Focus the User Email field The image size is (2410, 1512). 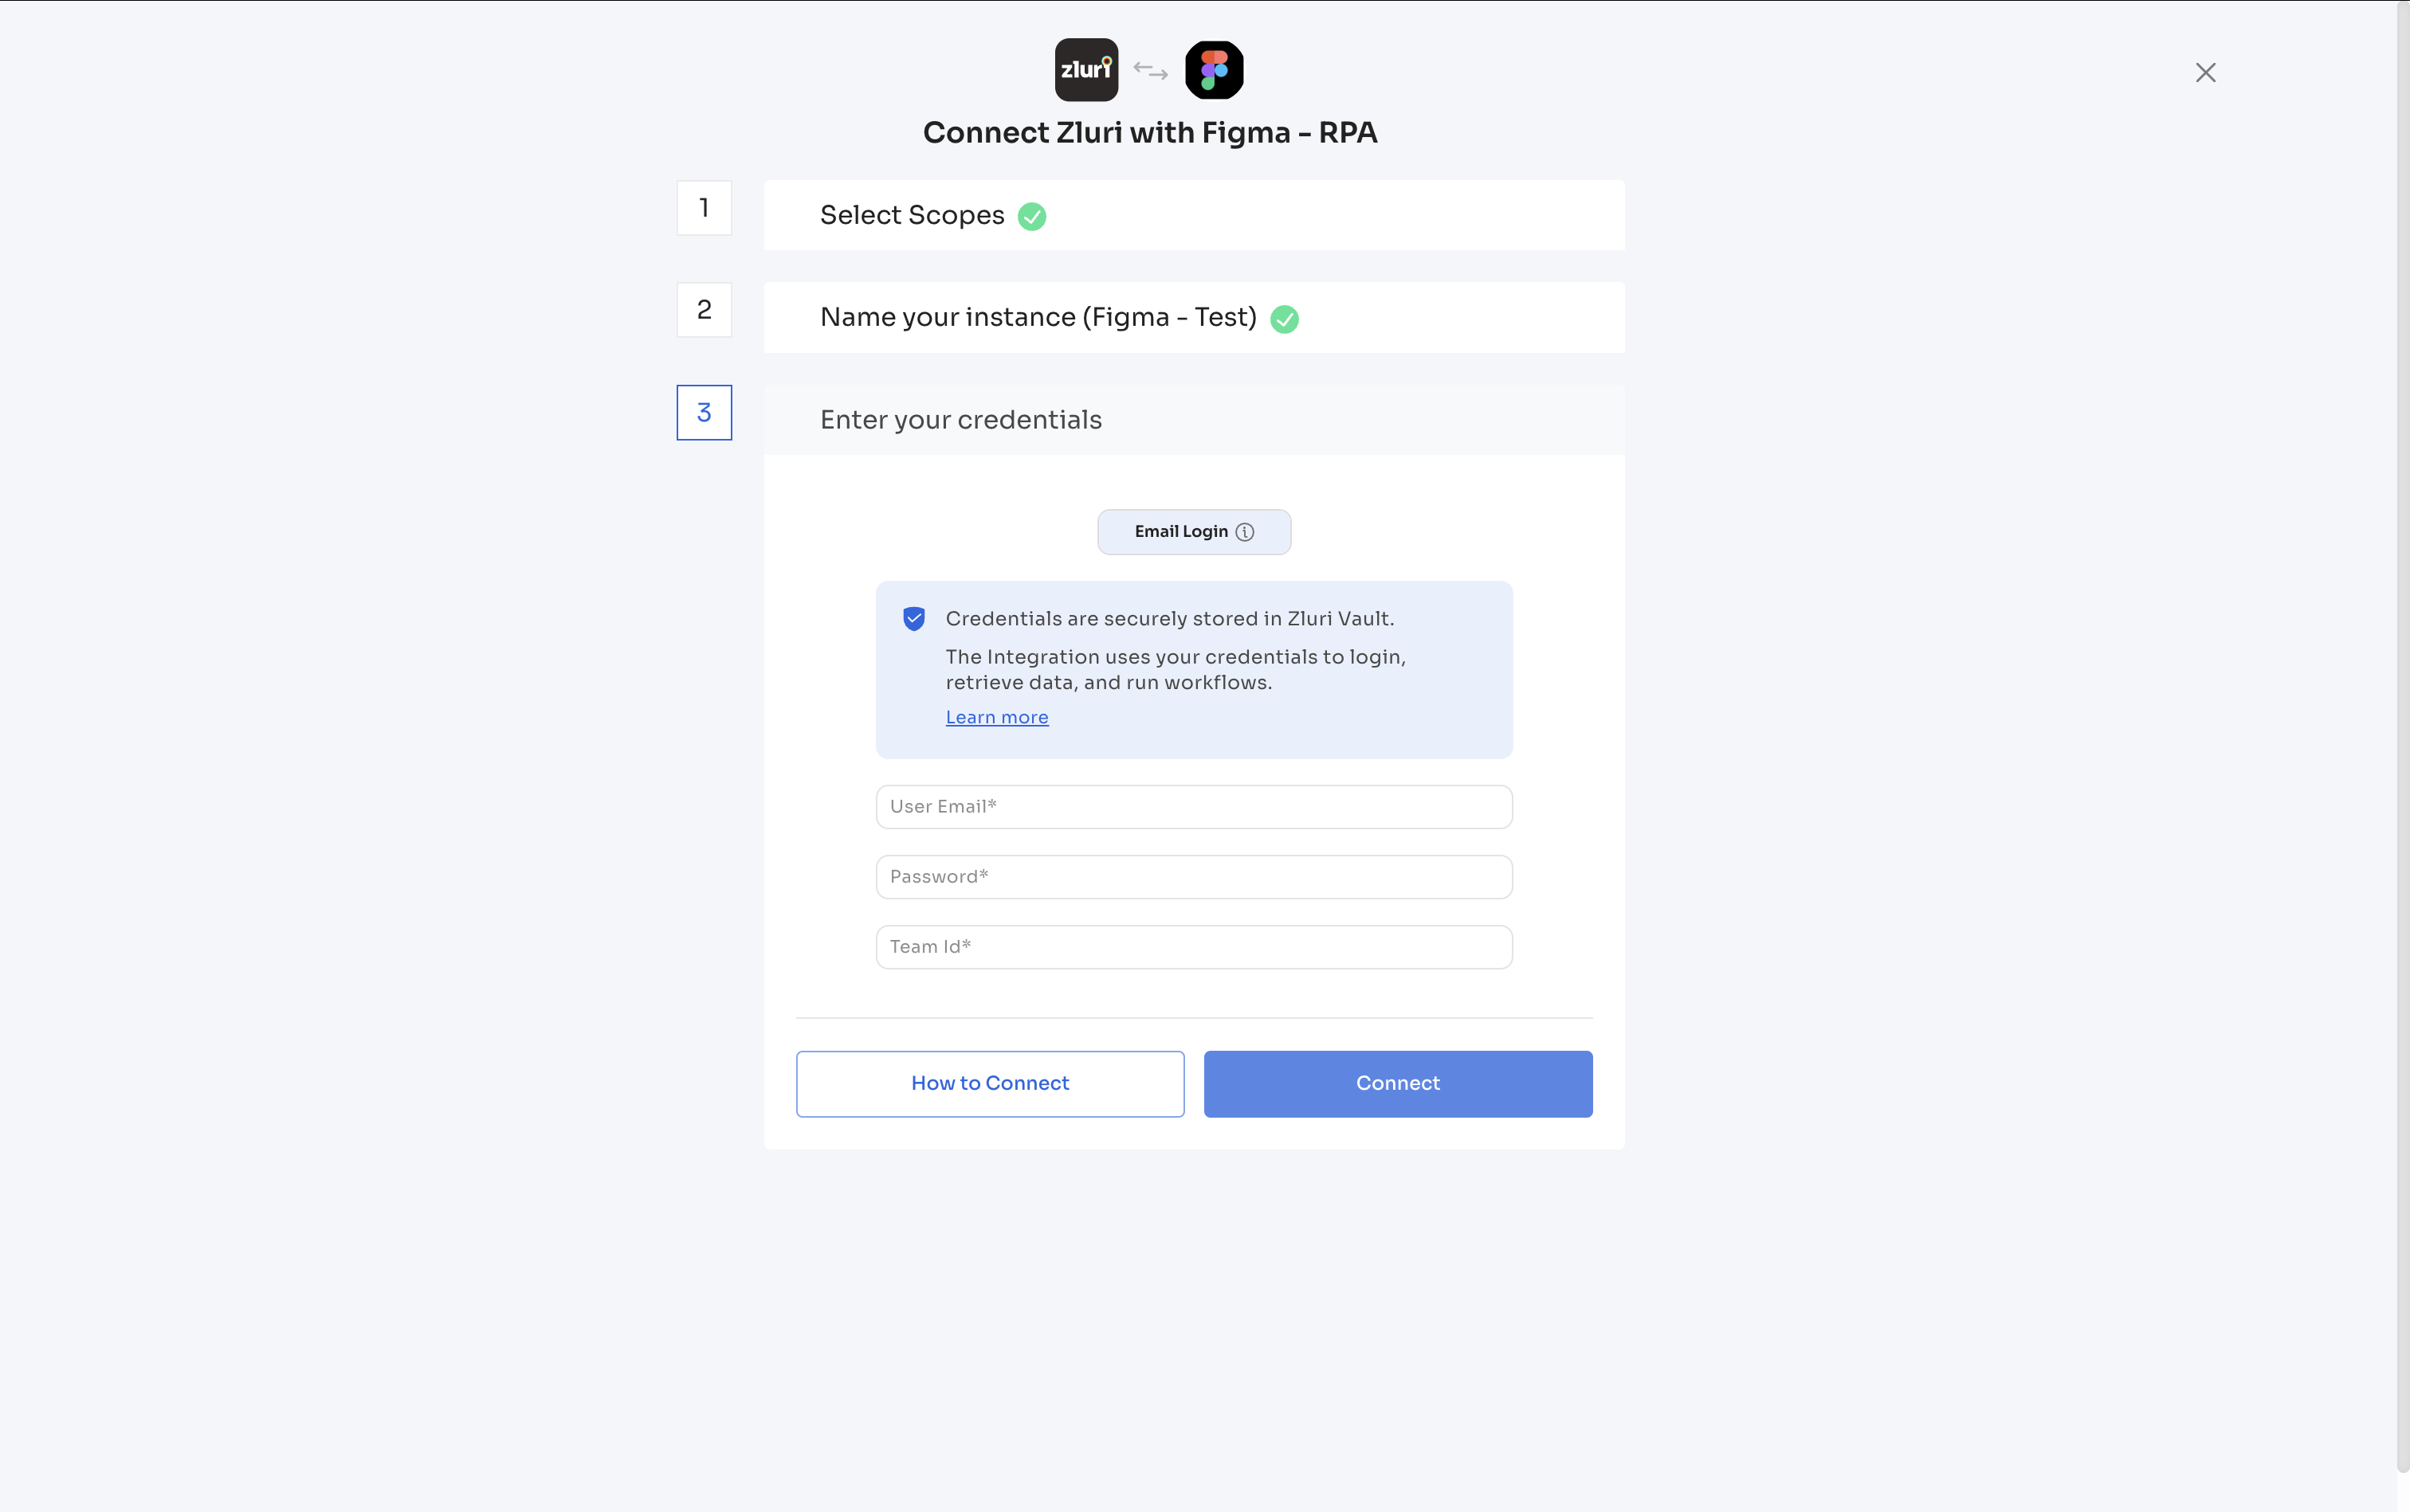(1194, 807)
